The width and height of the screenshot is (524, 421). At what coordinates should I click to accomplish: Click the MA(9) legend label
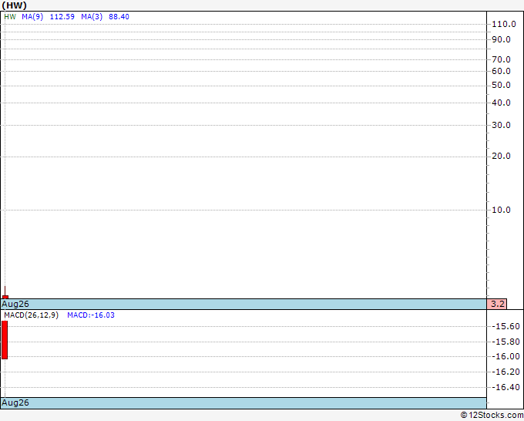[32, 17]
